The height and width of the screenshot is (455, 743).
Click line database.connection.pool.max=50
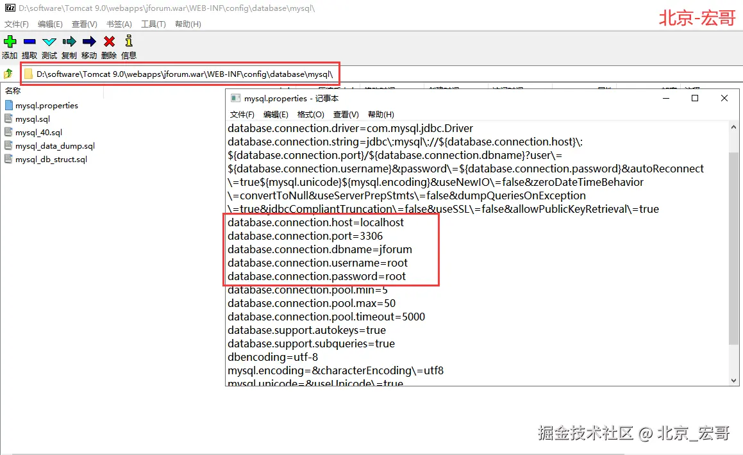click(x=312, y=303)
